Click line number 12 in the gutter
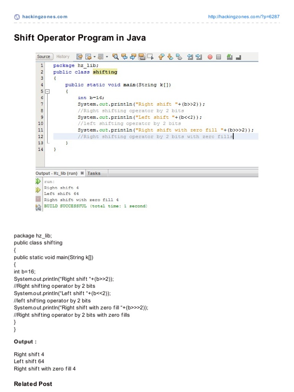Viewport: 294px width, 392px height. click(41, 137)
